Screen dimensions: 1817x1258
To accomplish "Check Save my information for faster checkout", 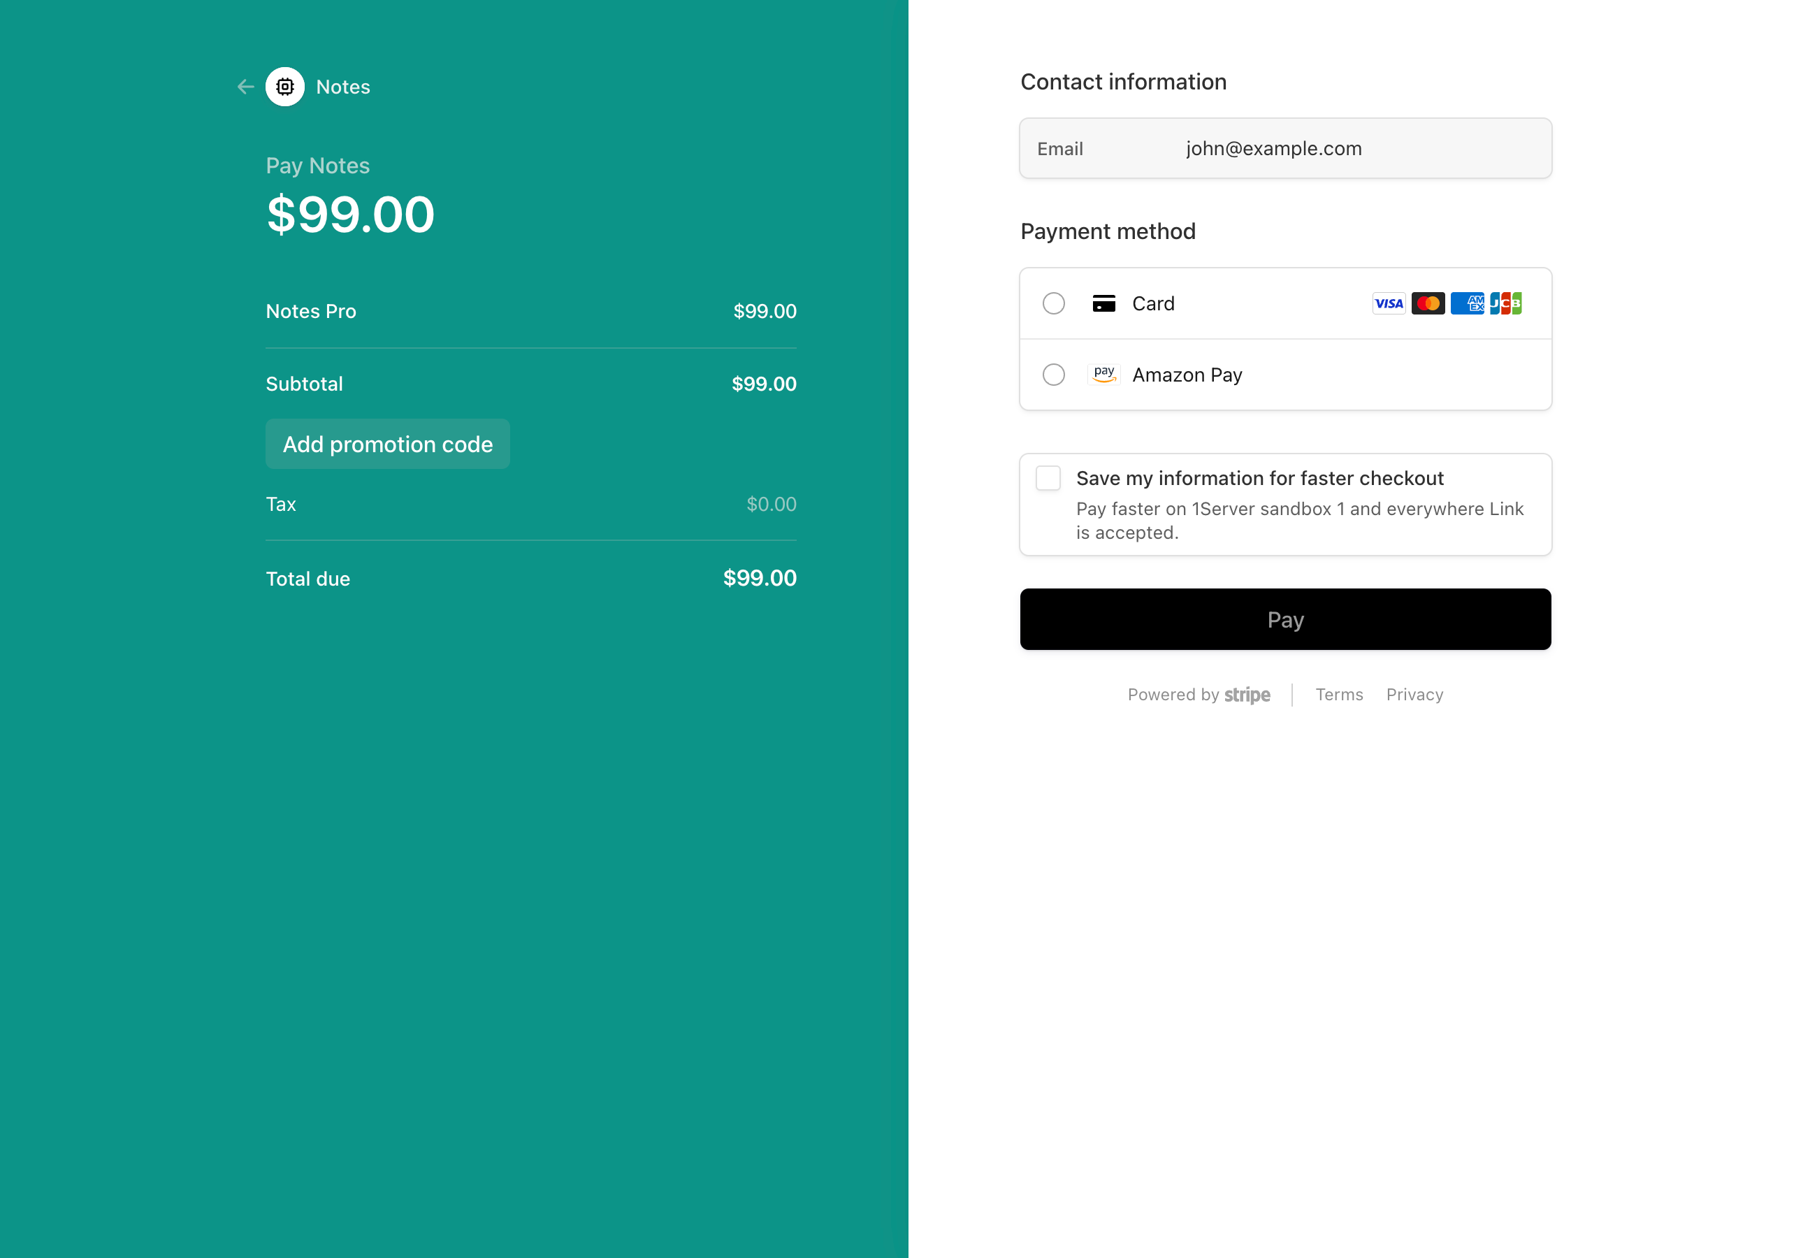I will [x=1048, y=477].
